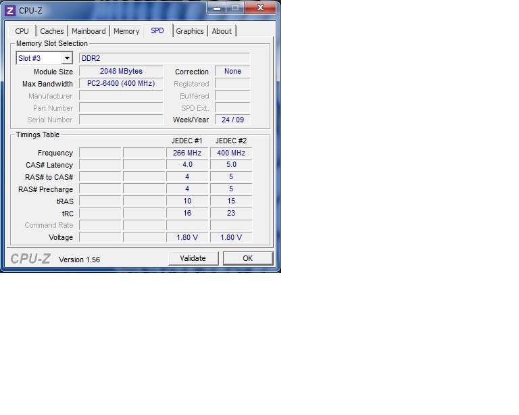The image size is (519, 415).
Task: Click CAS# Latency value 5.0
Action: tap(231, 165)
